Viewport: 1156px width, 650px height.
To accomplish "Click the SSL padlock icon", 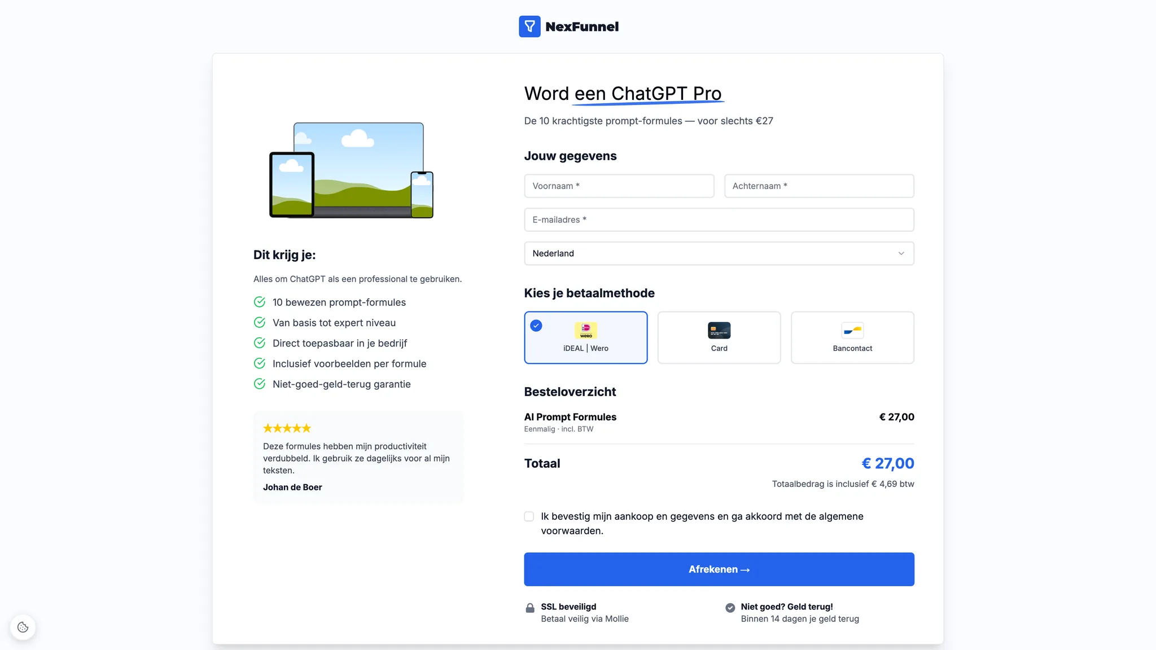I will click(x=530, y=608).
